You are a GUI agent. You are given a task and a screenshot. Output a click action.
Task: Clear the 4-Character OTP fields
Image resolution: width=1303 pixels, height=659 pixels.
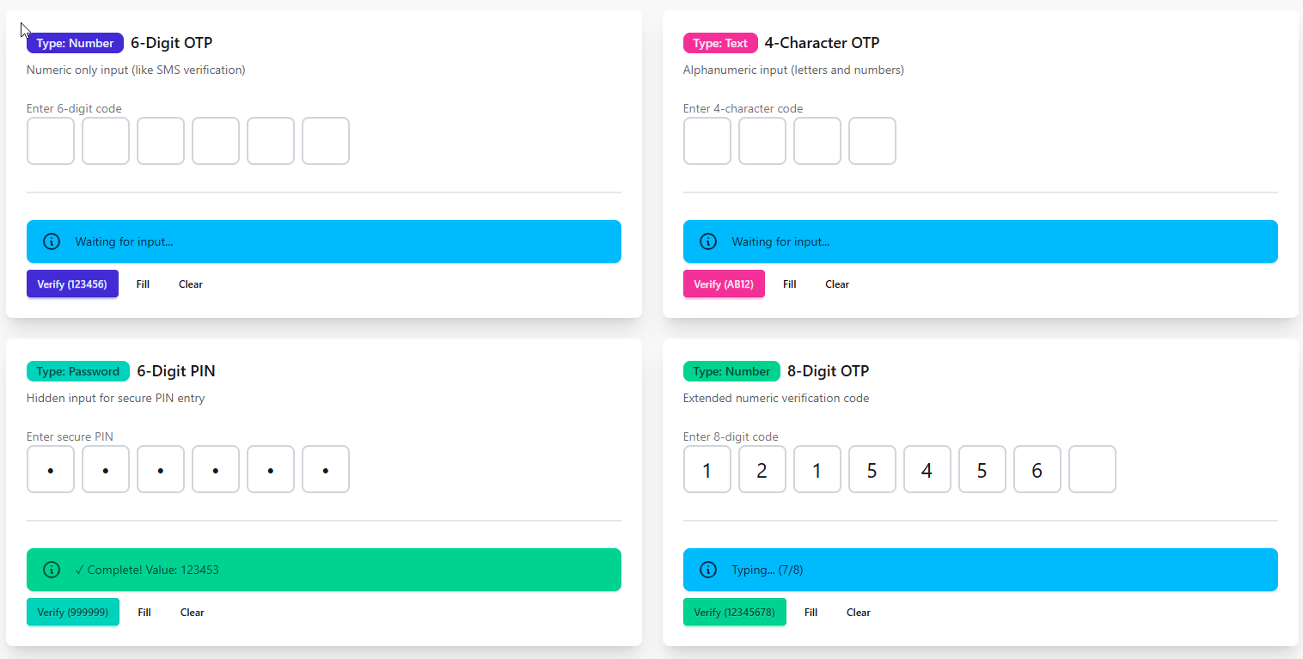tap(837, 284)
